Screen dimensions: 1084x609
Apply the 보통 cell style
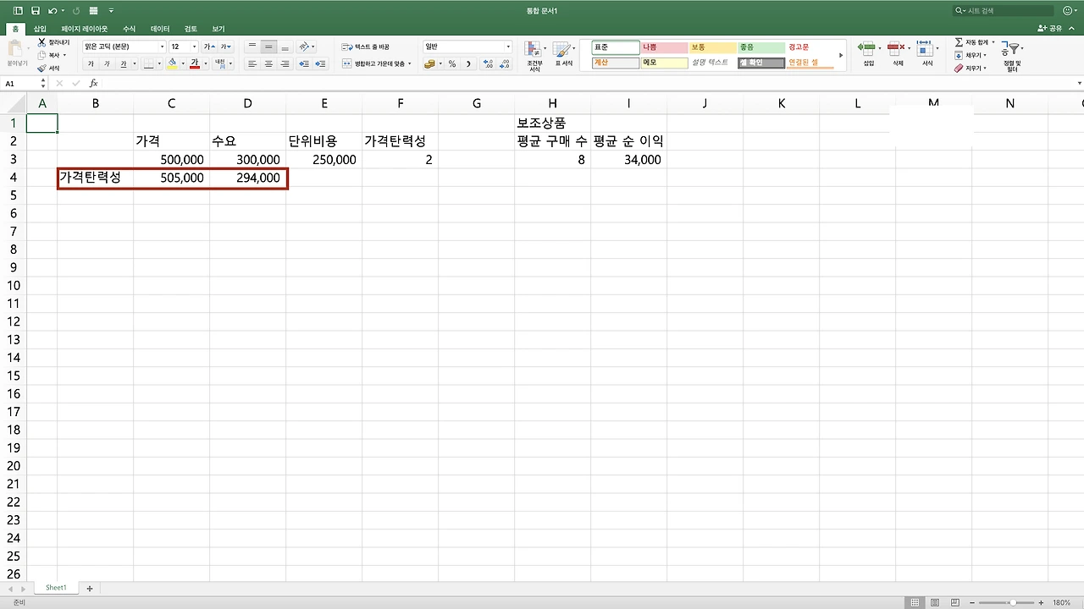pyautogui.click(x=711, y=47)
